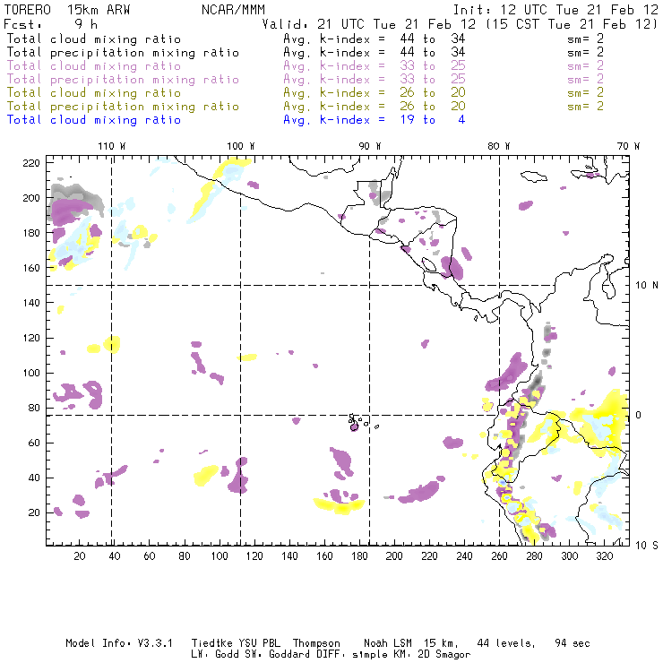This screenshot has height=663, width=663.
Task: Click the "Tiedtke" scheme name in the footer
Action: [212, 643]
